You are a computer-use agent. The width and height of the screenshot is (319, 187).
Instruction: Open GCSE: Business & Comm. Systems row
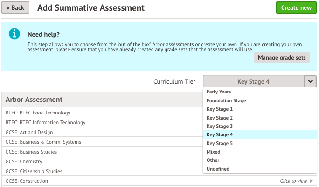[x=102, y=142]
